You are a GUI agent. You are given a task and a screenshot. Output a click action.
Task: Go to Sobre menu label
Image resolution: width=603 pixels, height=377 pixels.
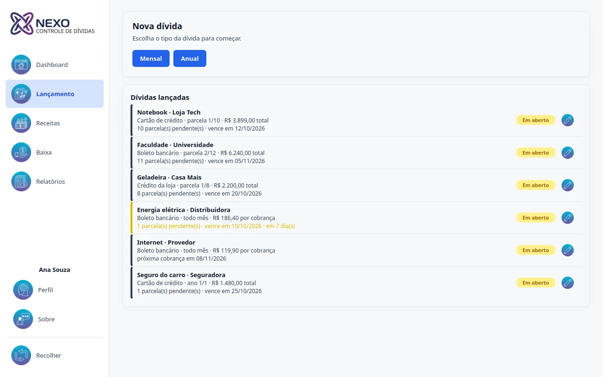pyautogui.click(x=46, y=319)
